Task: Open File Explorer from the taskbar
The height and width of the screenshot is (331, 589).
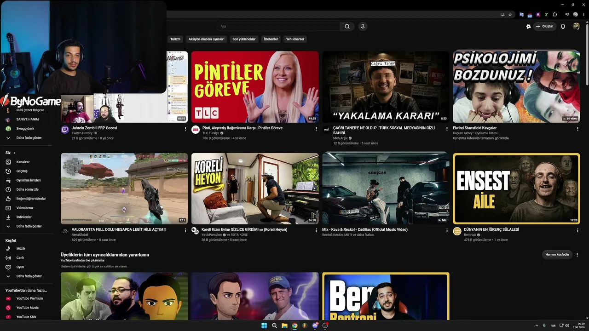Action: (284, 325)
